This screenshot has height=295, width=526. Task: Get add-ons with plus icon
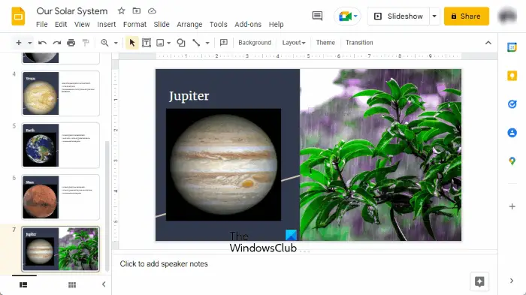point(512,206)
